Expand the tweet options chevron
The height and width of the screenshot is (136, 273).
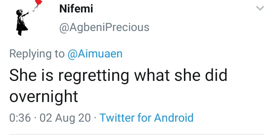(260, 8)
